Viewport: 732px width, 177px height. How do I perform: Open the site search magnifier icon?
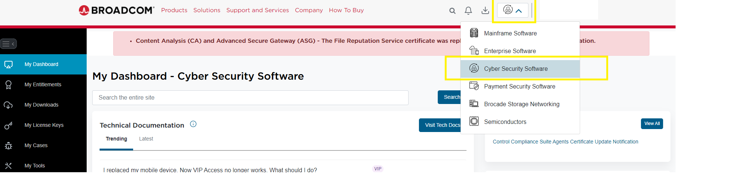452,11
